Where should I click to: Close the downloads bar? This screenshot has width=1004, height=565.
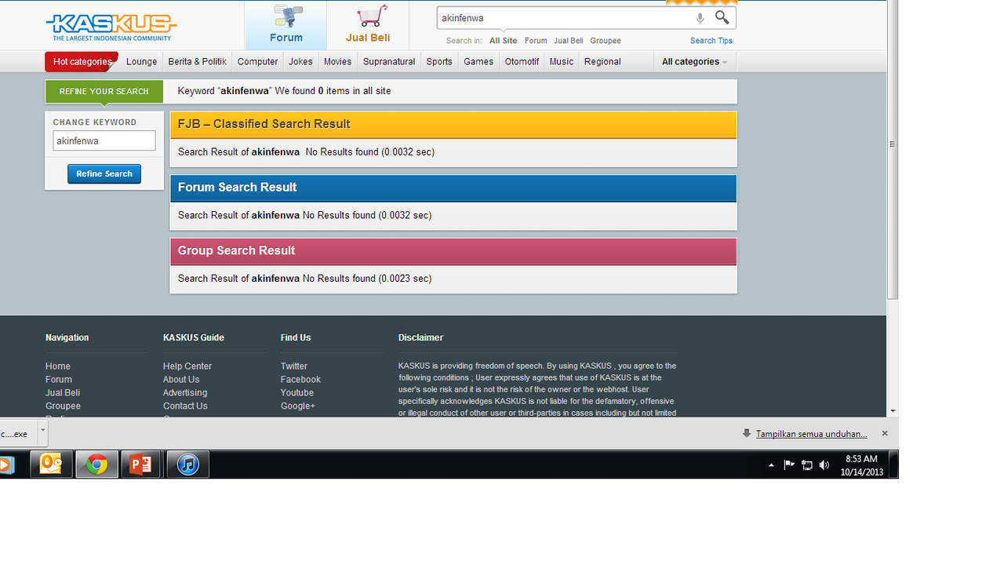885,433
